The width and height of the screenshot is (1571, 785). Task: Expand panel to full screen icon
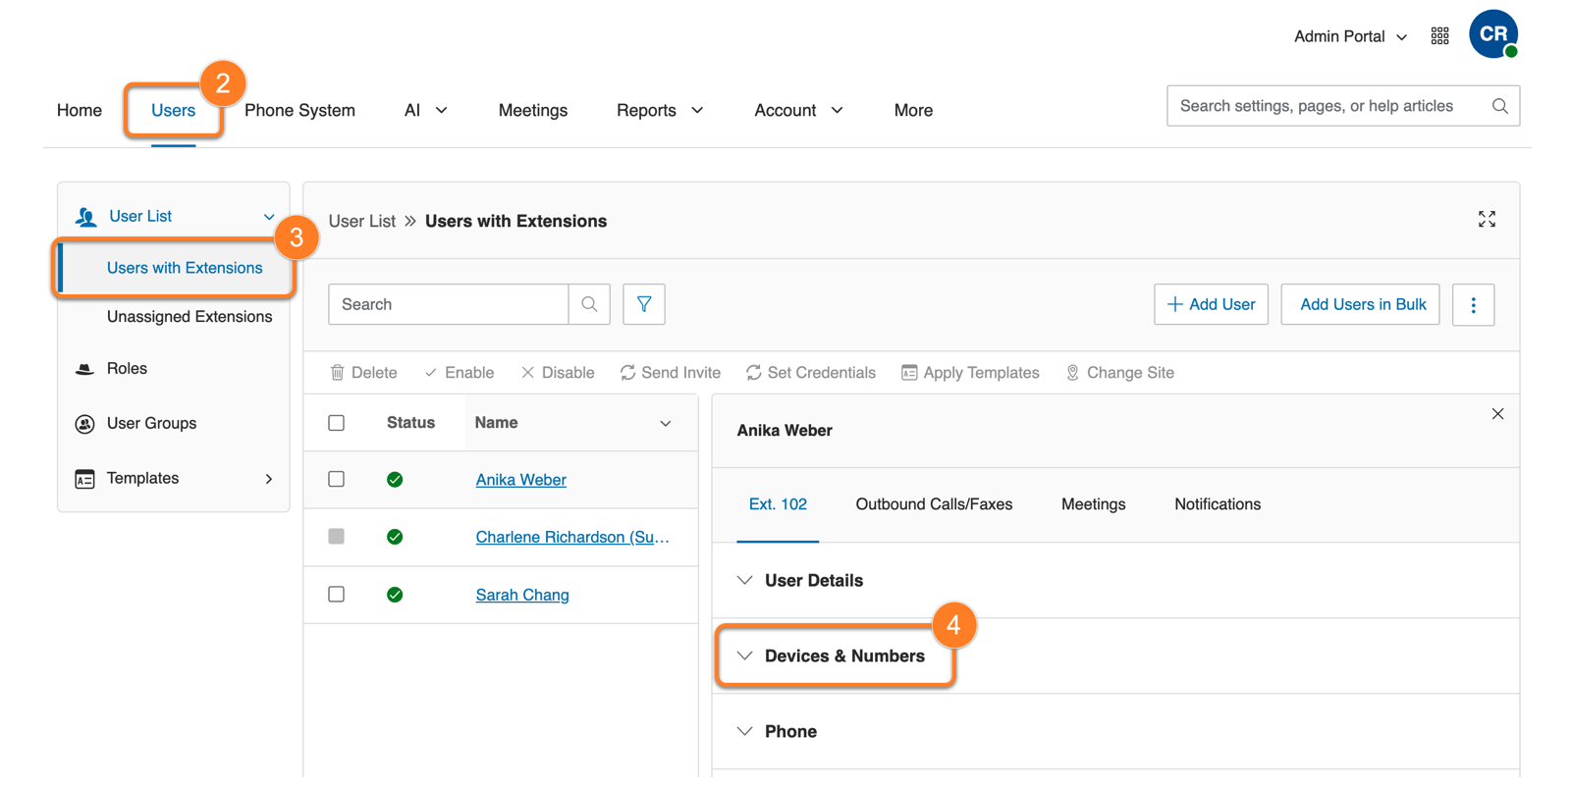click(1487, 220)
